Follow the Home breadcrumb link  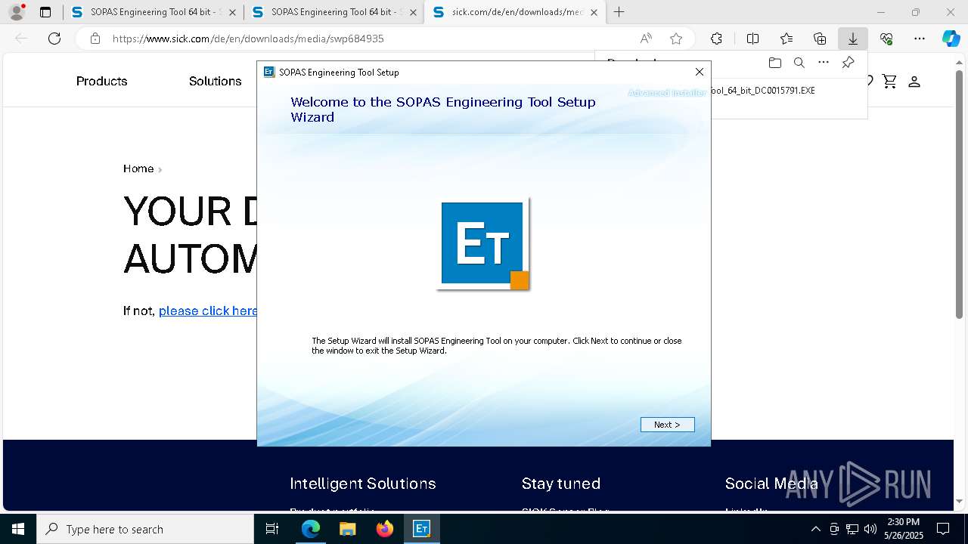click(x=138, y=168)
